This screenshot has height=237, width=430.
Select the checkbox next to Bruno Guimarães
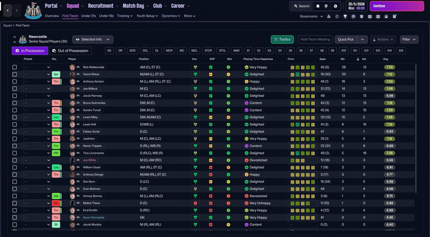pos(14,103)
